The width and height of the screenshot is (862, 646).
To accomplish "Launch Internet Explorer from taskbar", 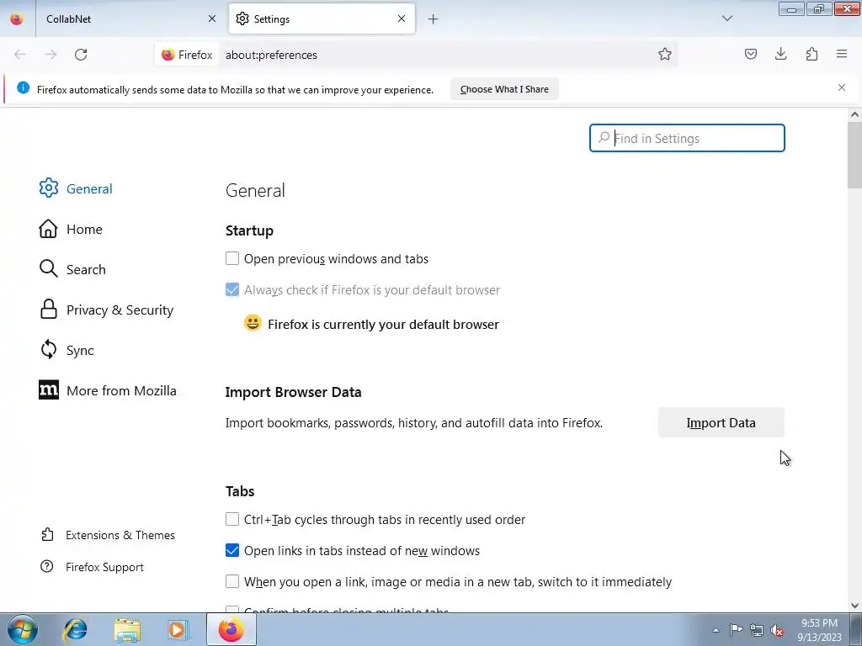I will pyautogui.click(x=75, y=629).
